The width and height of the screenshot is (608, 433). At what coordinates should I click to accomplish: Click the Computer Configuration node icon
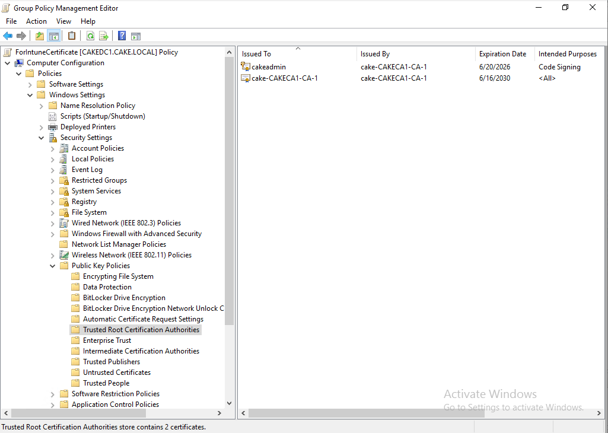(20, 63)
